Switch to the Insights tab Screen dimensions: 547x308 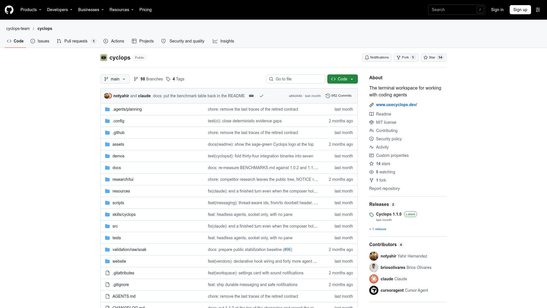223,41
